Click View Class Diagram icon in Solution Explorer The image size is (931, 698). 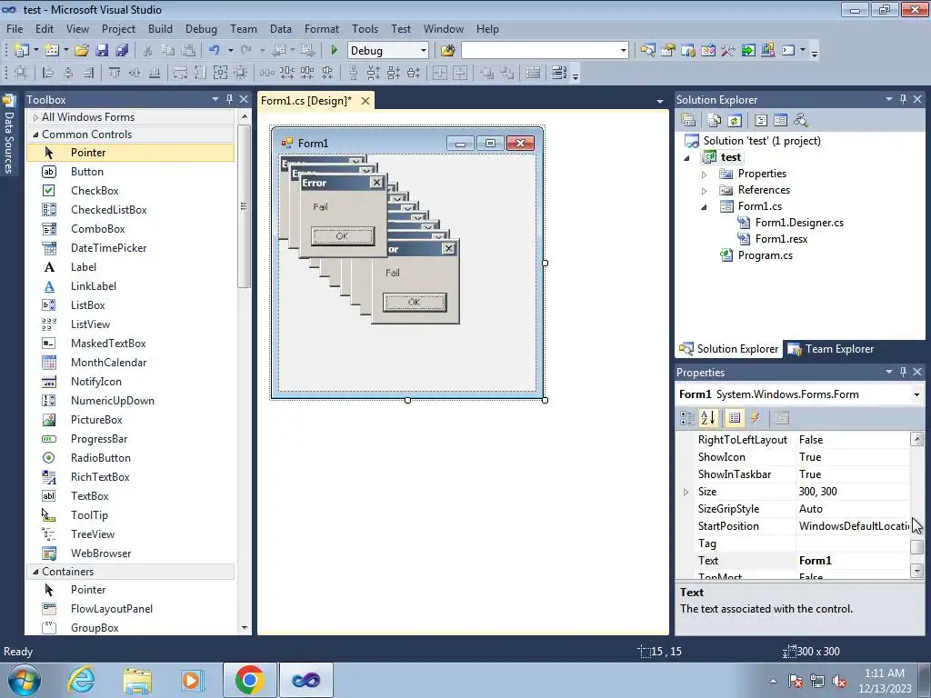click(x=801, y=121)
